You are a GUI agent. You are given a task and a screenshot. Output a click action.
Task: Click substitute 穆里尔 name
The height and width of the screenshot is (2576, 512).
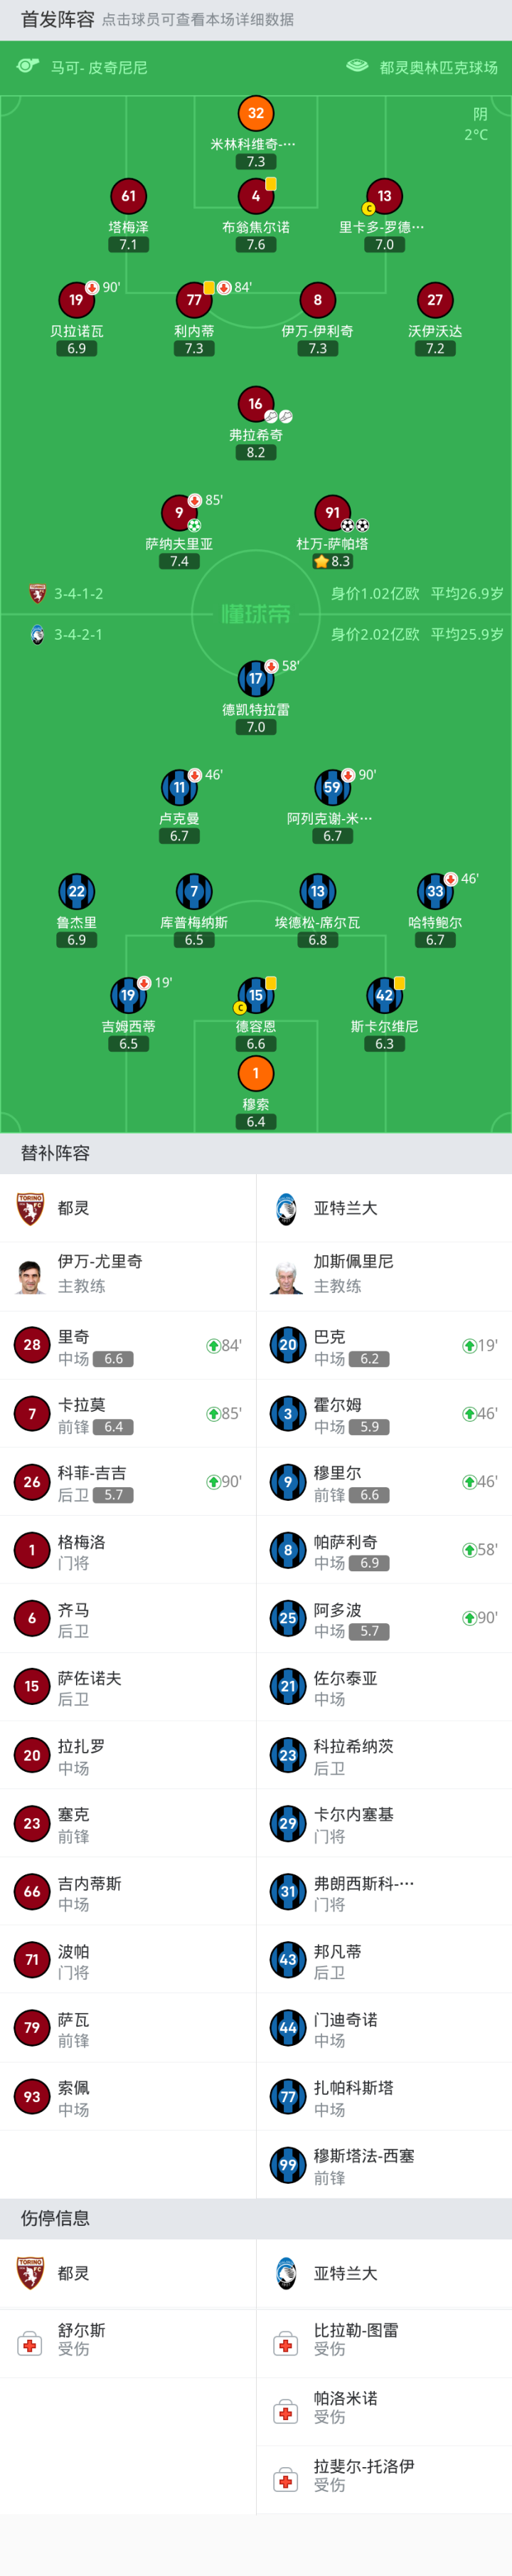337,1473
